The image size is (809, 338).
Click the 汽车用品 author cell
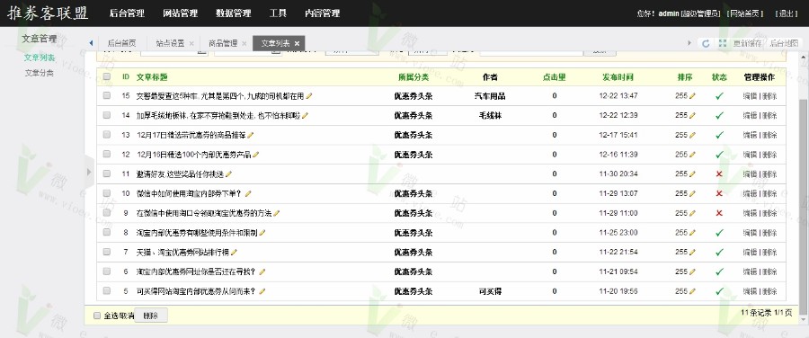pos(490,96)
